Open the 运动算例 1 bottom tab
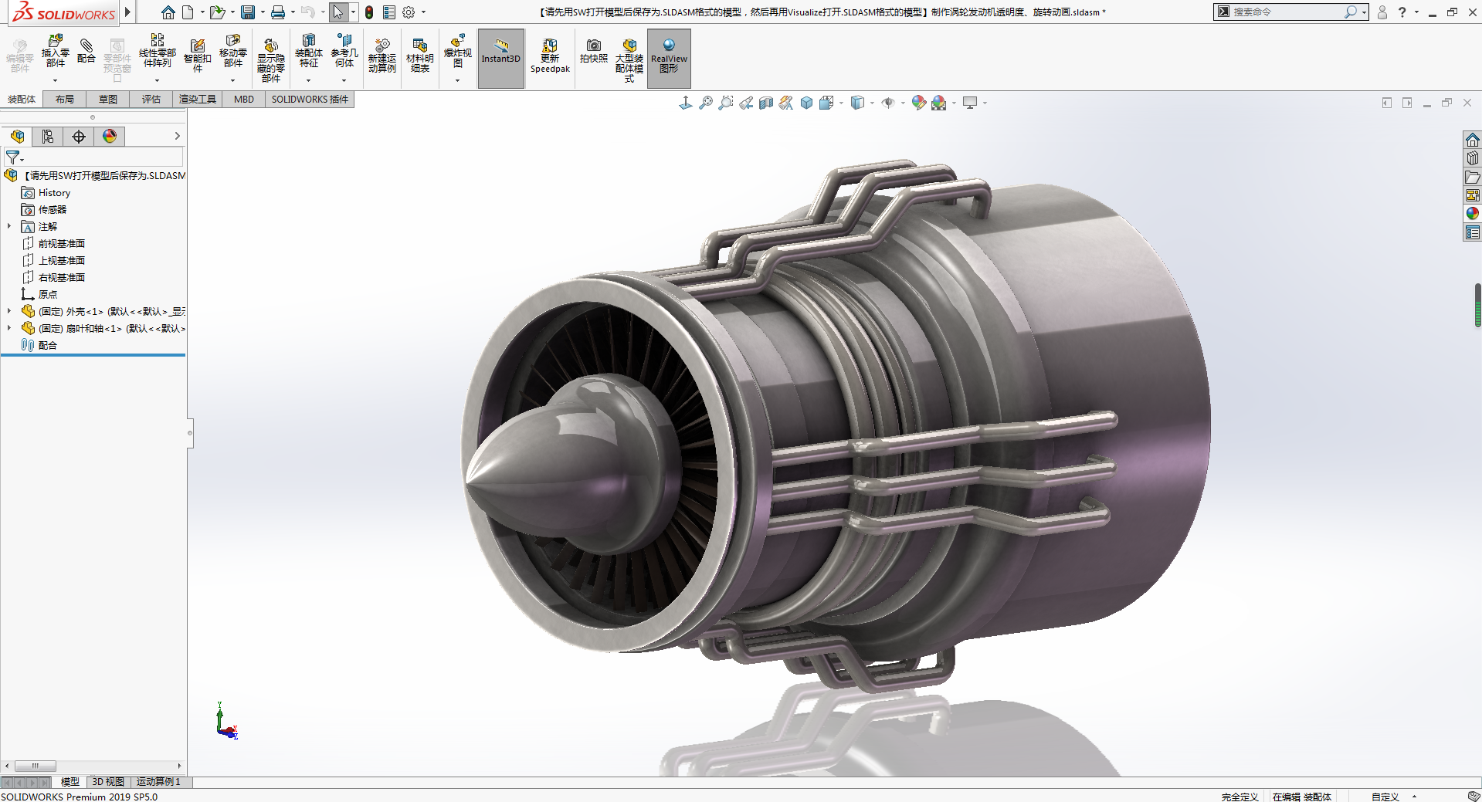This screenshot has width=1482, height=802. (x=158, y=781)
